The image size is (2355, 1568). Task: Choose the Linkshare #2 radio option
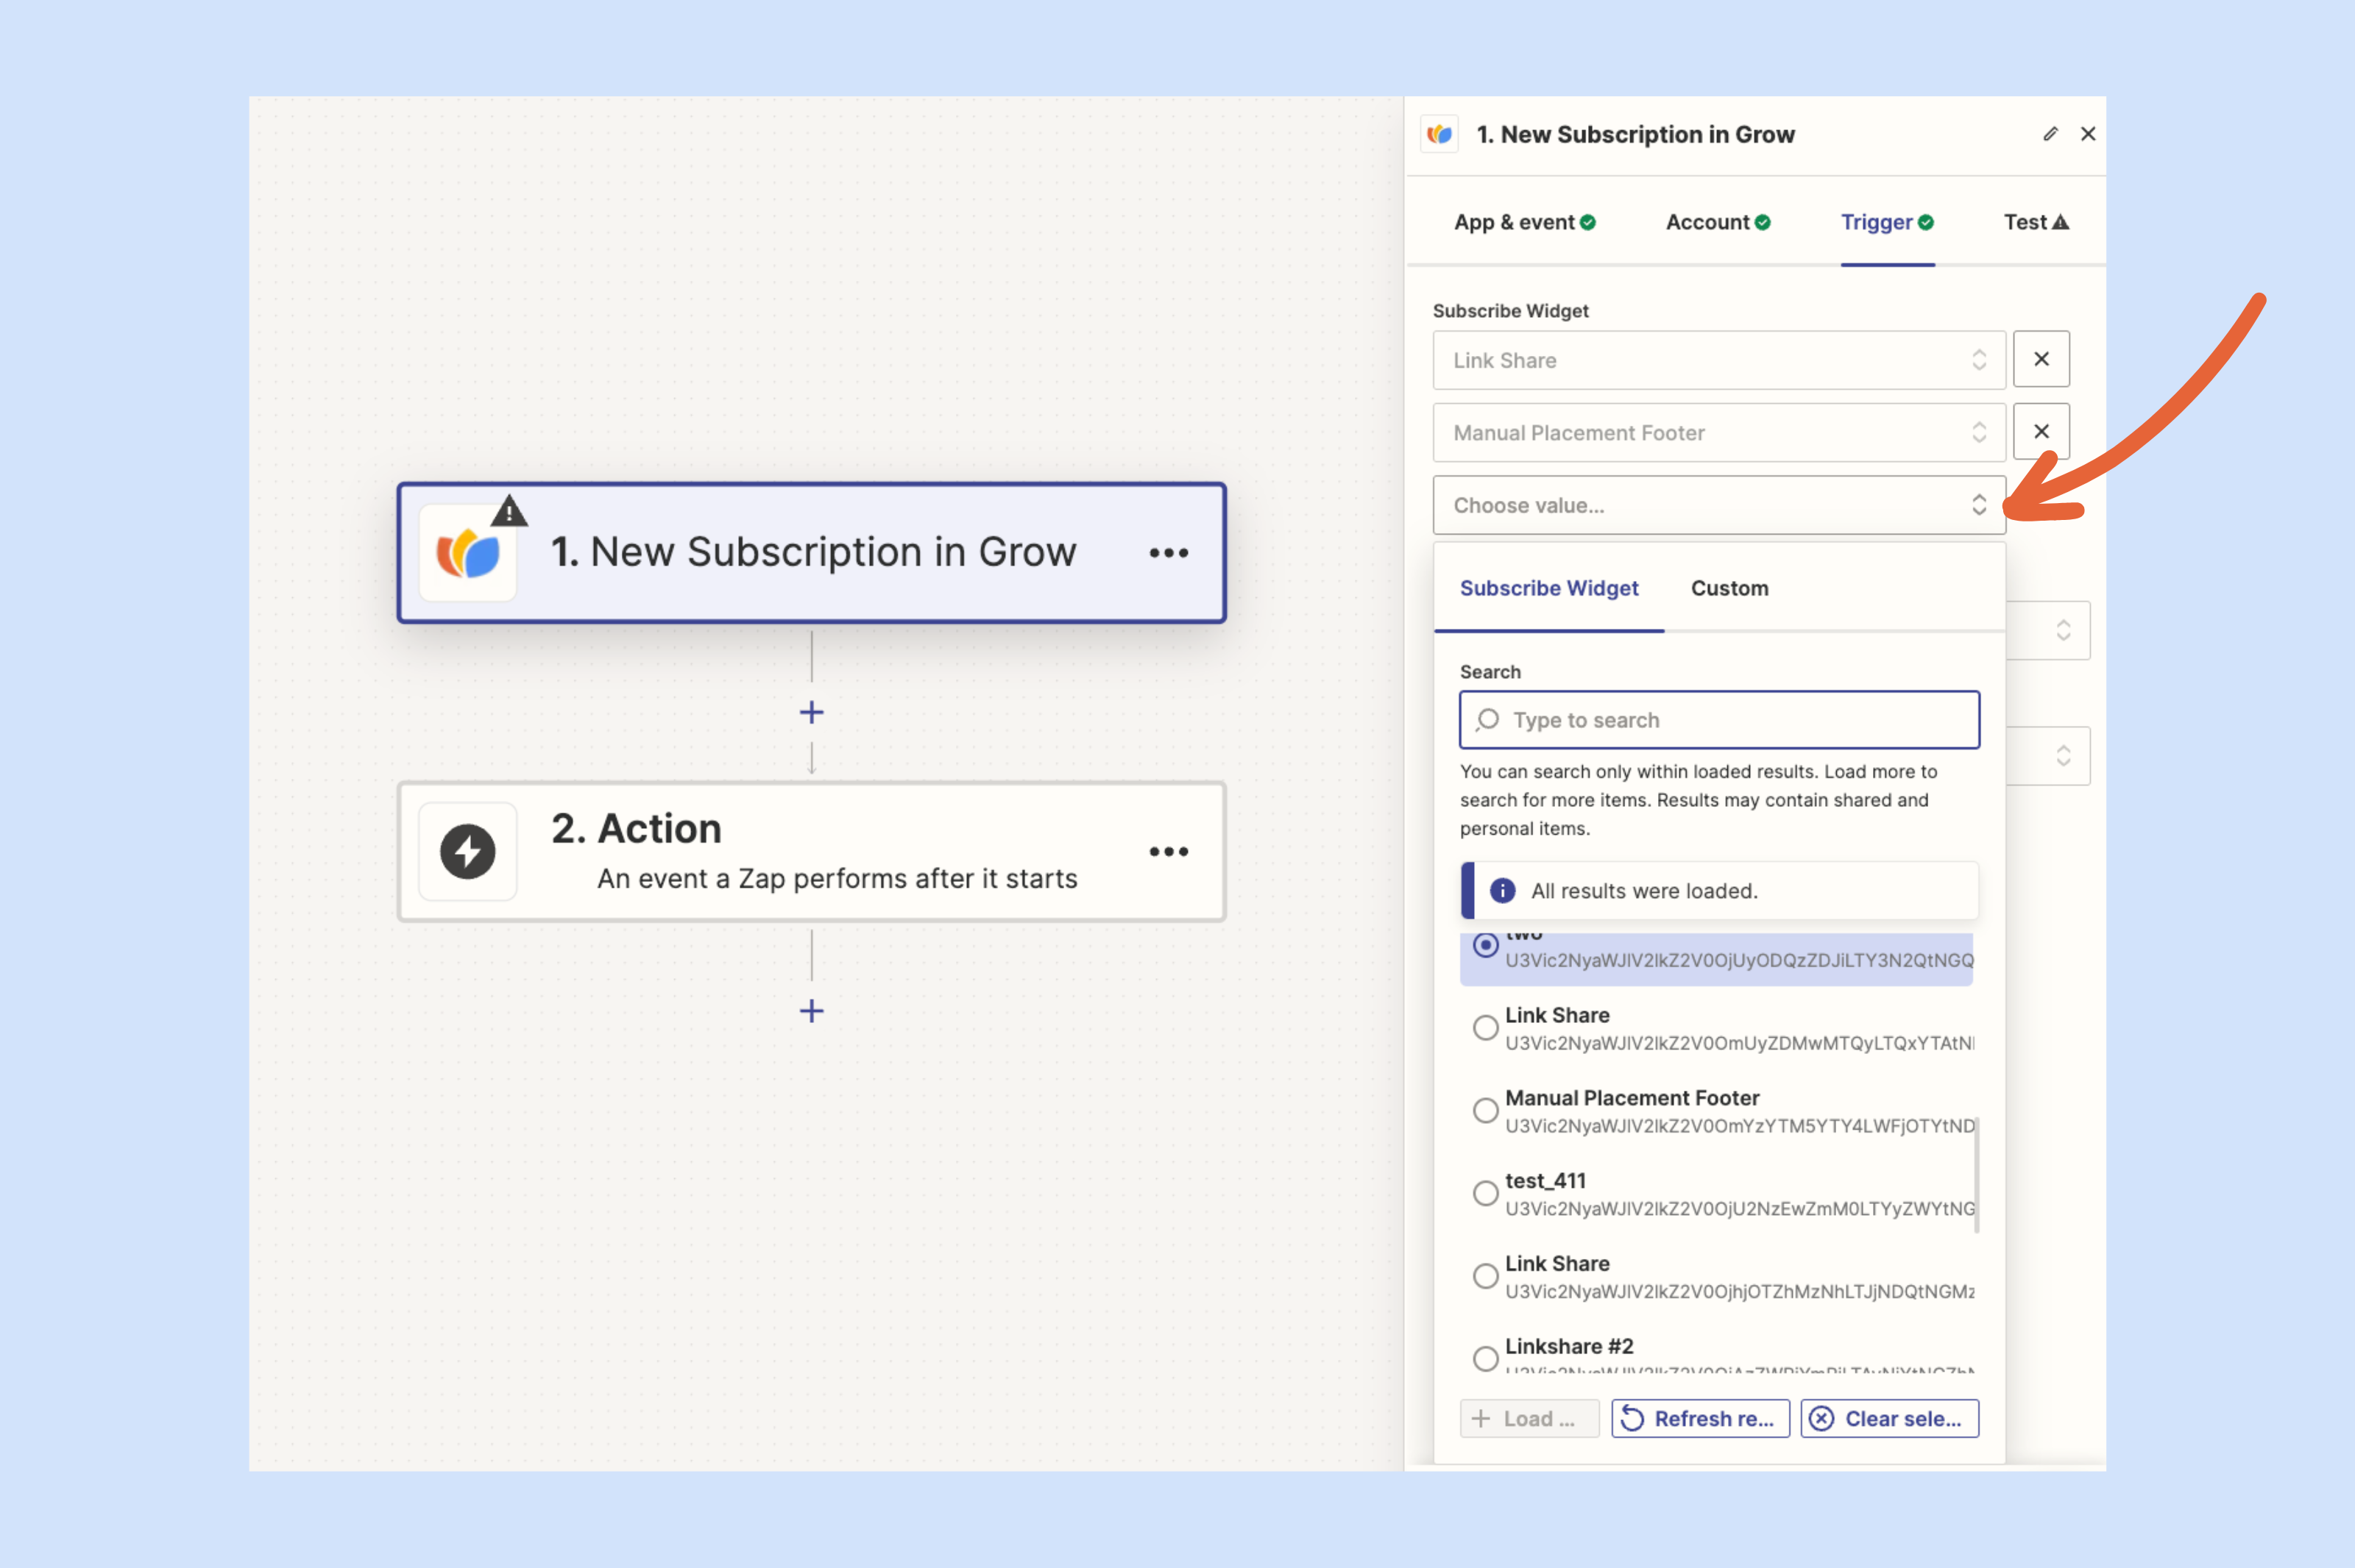[x=1486, y=1359]
